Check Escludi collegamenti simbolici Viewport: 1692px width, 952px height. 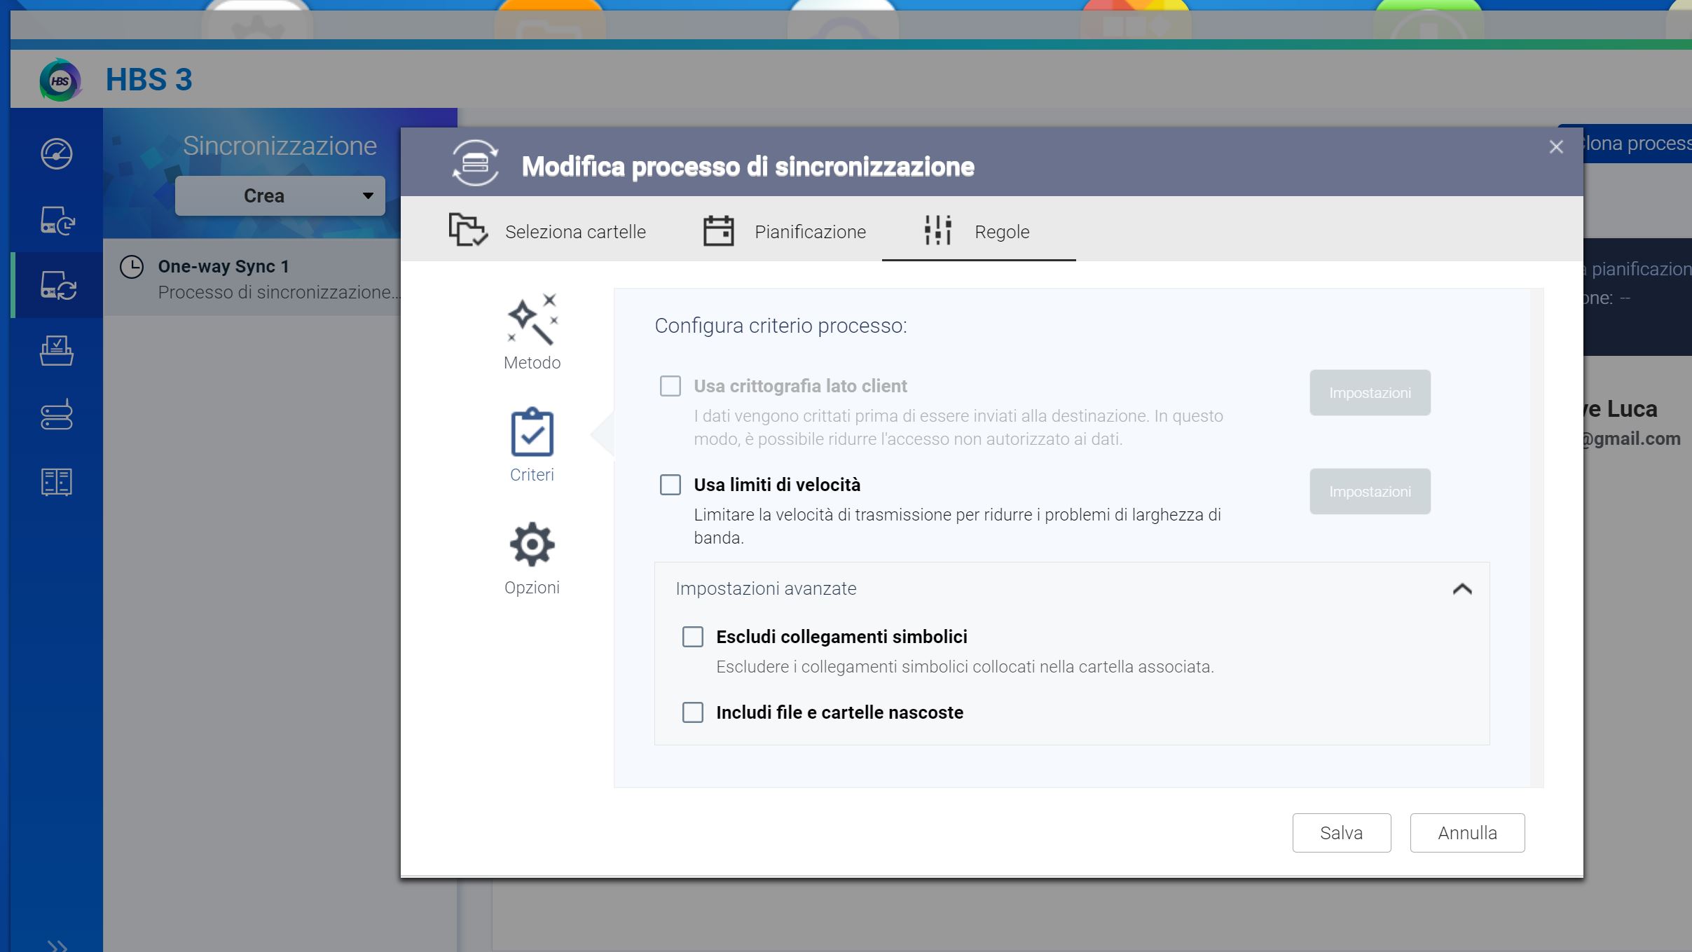[693, 637]
